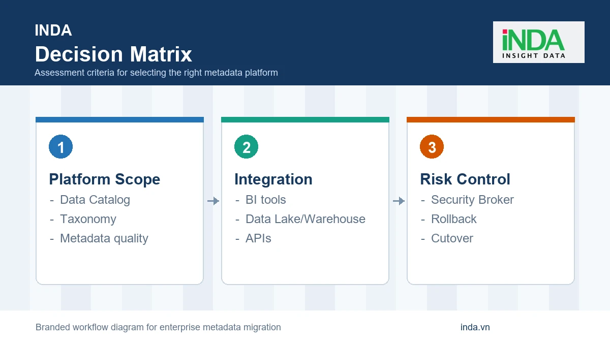The width and height of the screenshot is (610, 343).
Task: Select the Risk Control heading
Action: coord(465,179)
